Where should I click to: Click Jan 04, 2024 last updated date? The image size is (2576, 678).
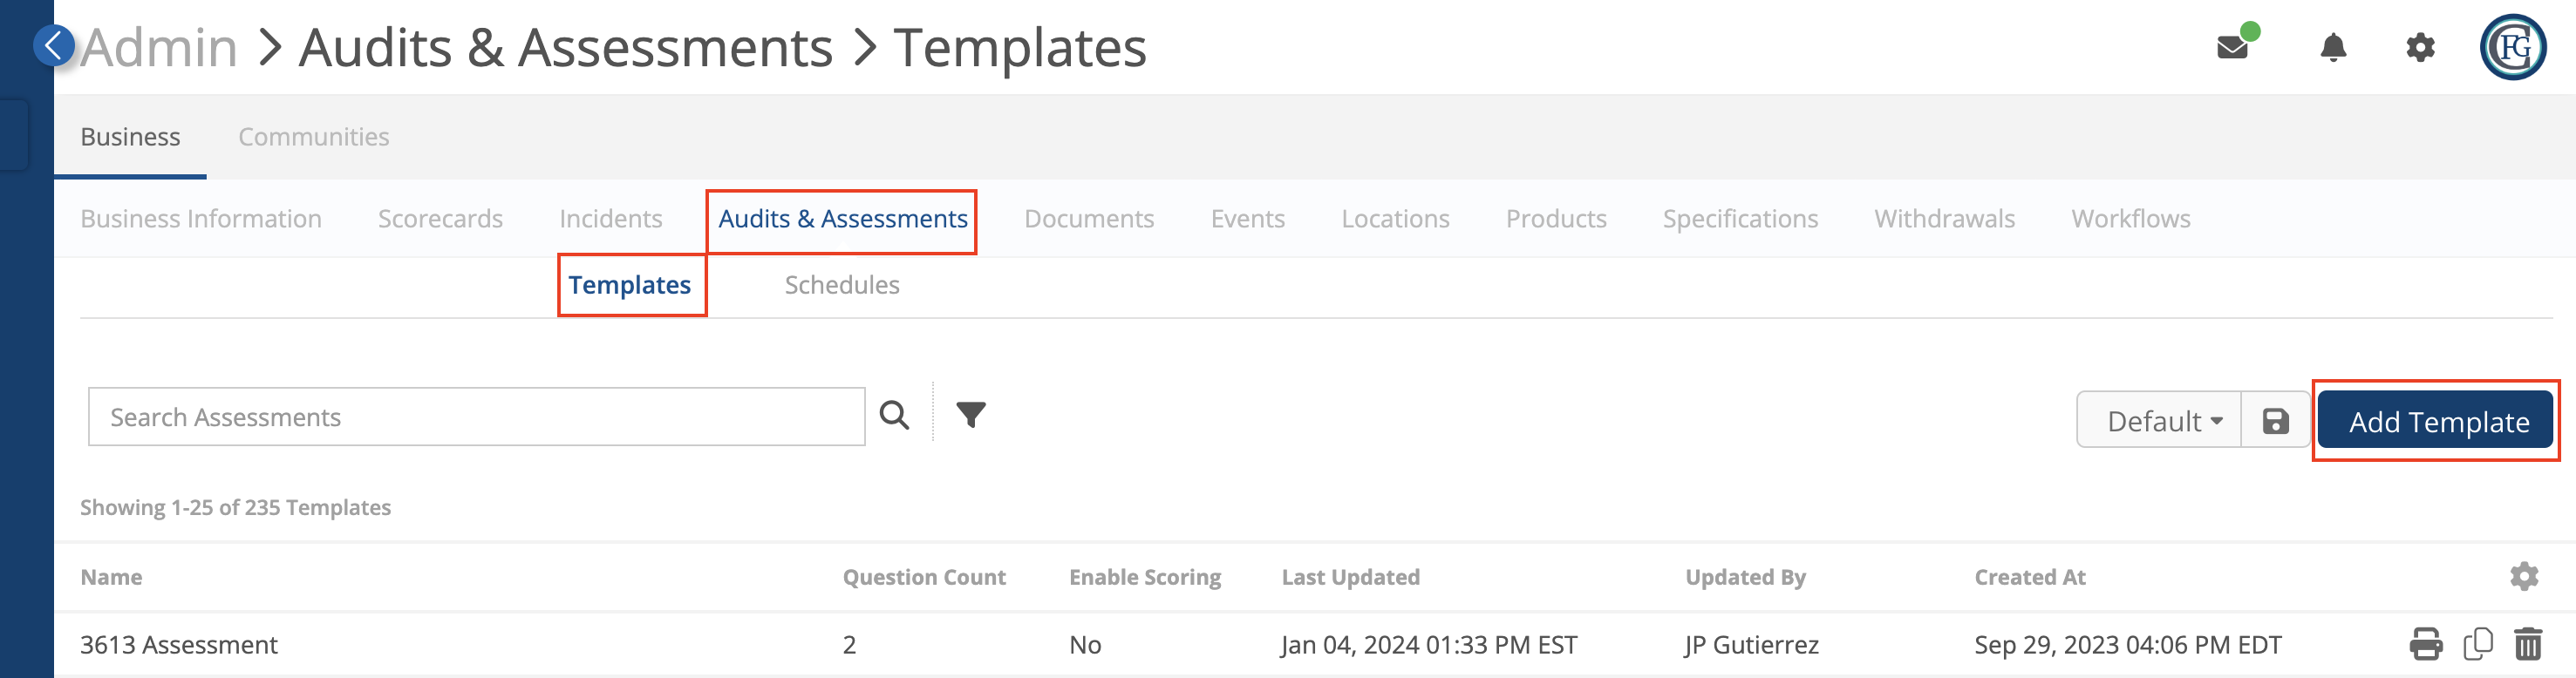tap(1429, 645)
